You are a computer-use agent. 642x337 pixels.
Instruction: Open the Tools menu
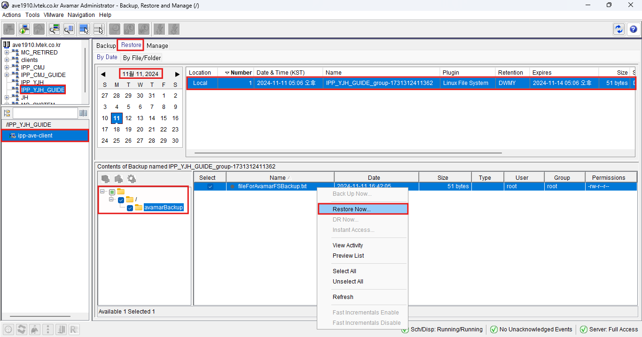click(x=32, y=15)
